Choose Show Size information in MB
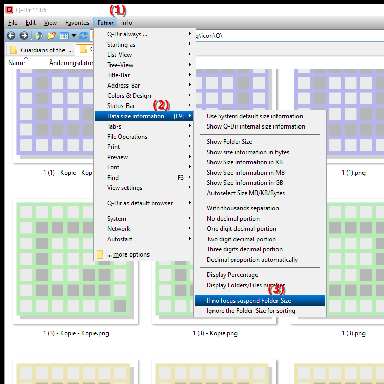 click(260, 173)
